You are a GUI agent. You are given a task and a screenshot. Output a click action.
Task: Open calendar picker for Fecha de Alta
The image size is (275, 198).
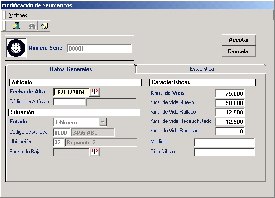pyautogui.click(x=95, y=92)
